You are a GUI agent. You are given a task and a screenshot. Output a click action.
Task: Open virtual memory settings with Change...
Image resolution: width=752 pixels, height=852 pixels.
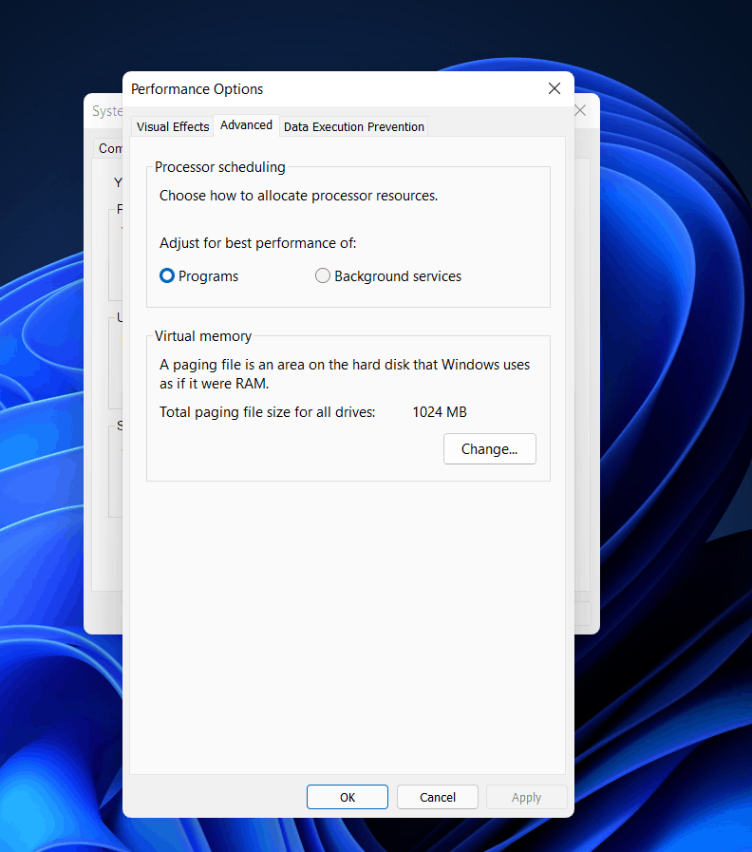point(490,449)
